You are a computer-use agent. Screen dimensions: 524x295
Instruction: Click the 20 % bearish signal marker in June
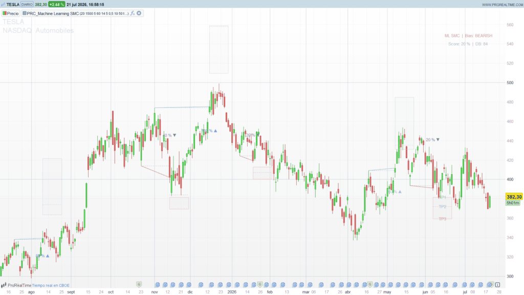[433, 140]
